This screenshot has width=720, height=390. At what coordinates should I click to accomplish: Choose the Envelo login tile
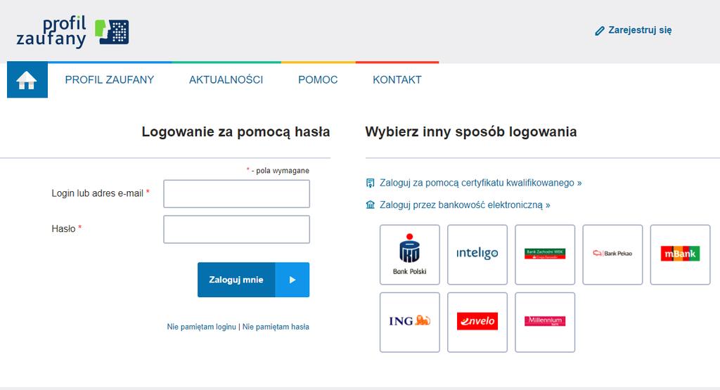pos(477,322)
